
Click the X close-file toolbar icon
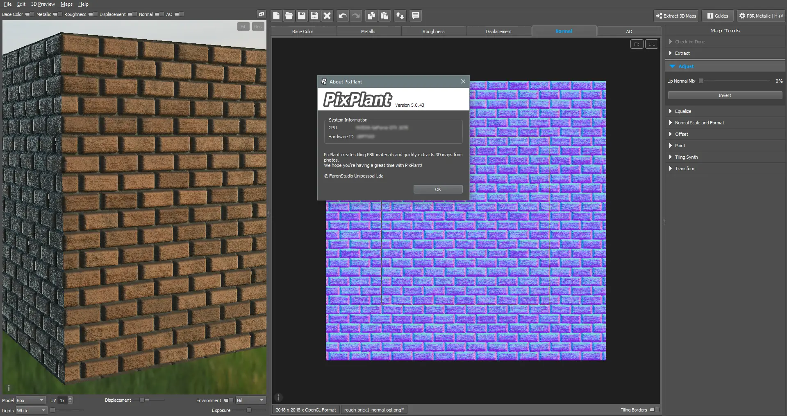pos(327,16)
